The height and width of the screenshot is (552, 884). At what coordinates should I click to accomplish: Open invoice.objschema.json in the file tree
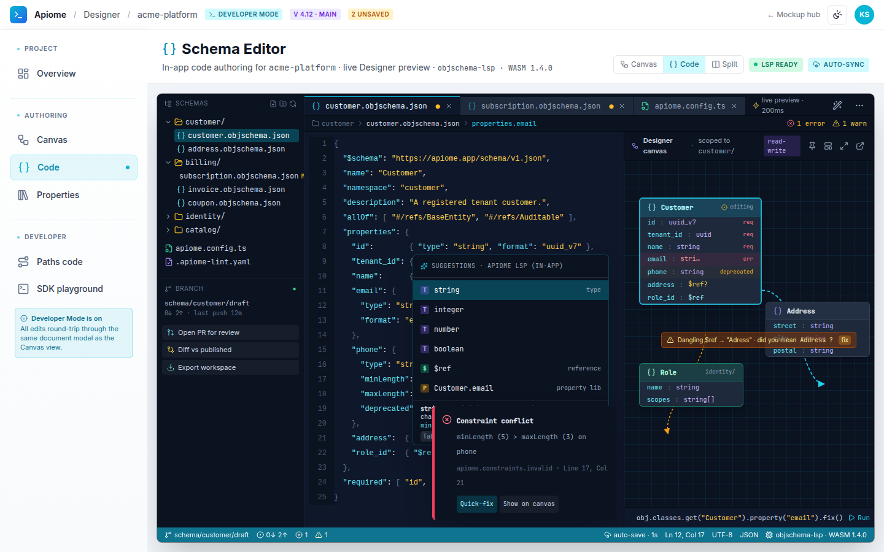click(237, 190)
